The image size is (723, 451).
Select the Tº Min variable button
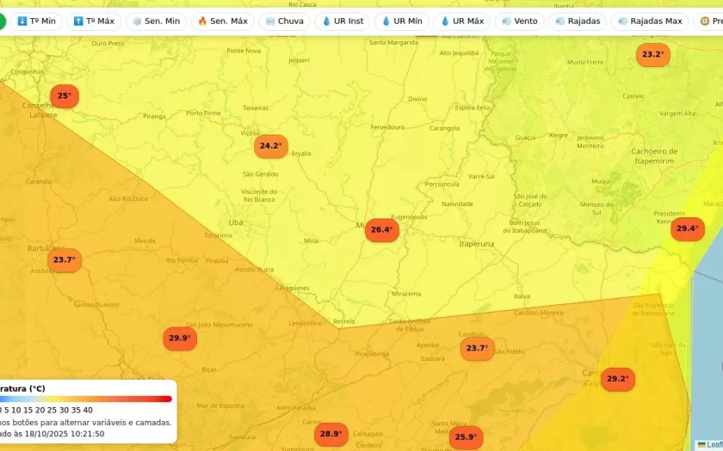click(36, 21)
